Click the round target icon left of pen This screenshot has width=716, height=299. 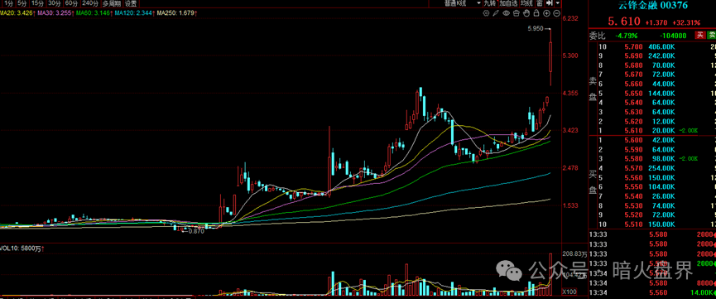coord(486,13)
